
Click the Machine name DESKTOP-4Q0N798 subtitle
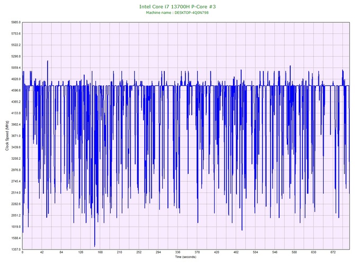(x=177, y=13)
